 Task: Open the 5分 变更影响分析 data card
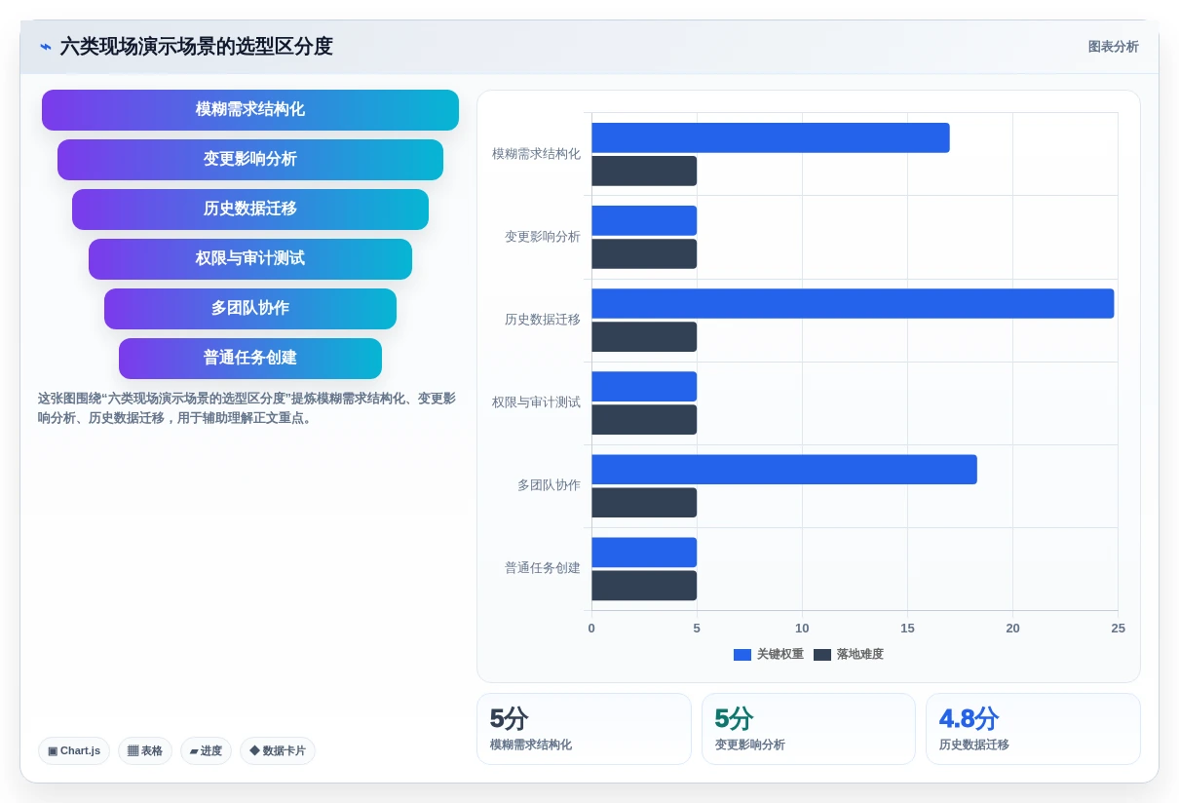point(809,729)
